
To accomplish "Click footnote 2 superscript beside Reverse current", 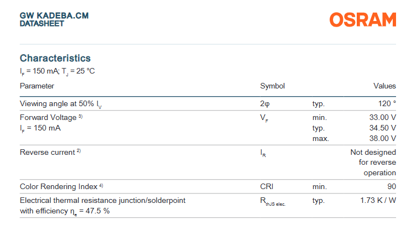I will coord(79,151).
